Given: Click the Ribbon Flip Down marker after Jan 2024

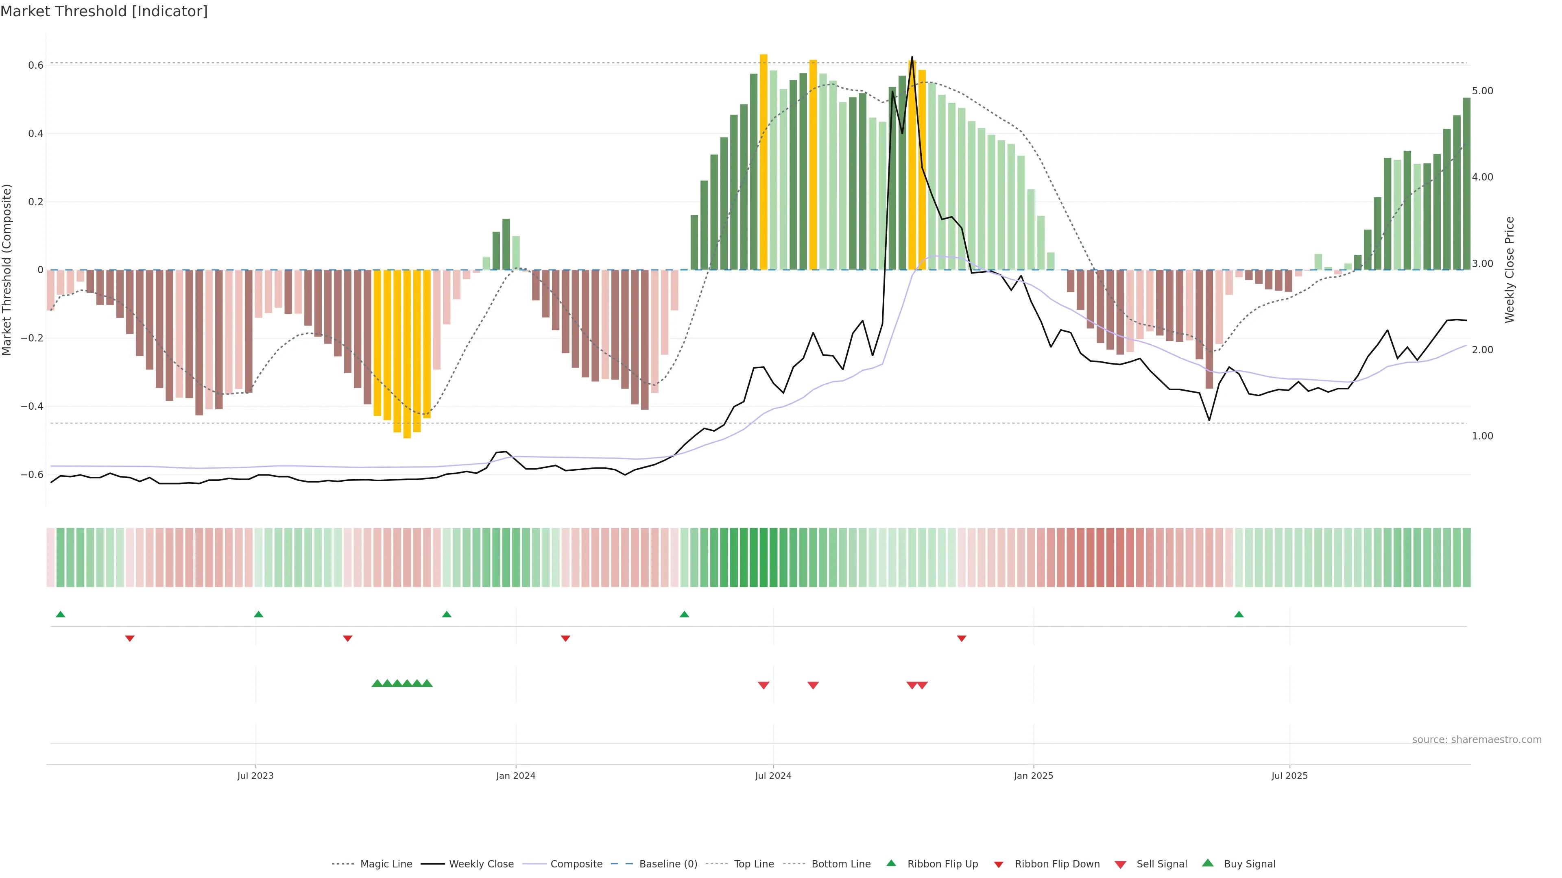Looking at the screenshot, I should [565, 638].
